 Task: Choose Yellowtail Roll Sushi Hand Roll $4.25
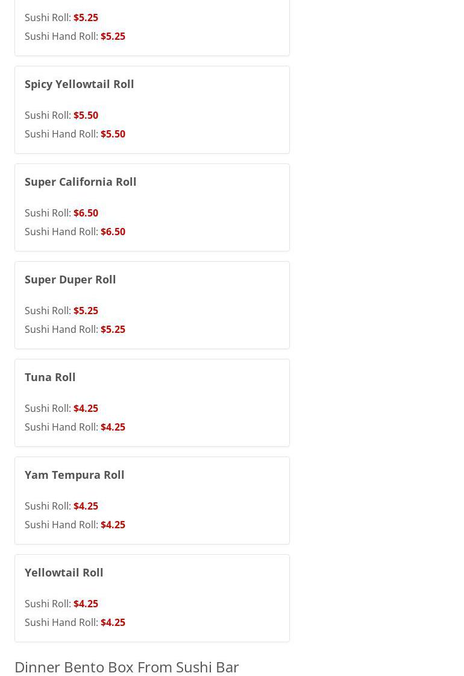pos(113,622)
